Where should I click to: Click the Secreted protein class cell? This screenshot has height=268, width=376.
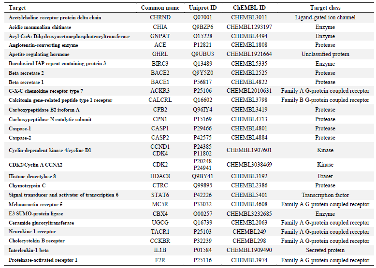point(325,250)
